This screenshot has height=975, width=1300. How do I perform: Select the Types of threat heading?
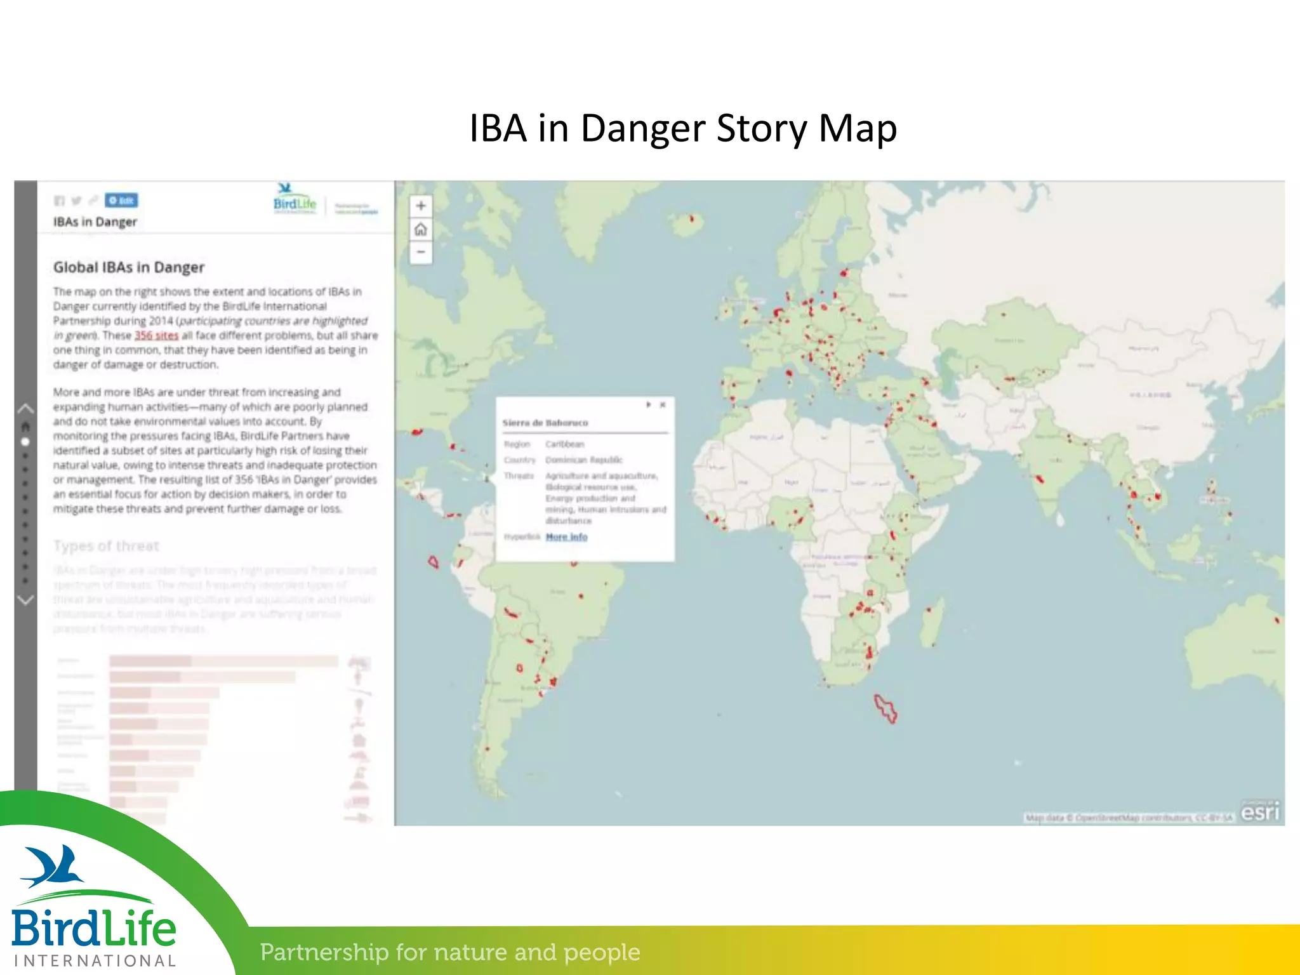pos(106,546)
